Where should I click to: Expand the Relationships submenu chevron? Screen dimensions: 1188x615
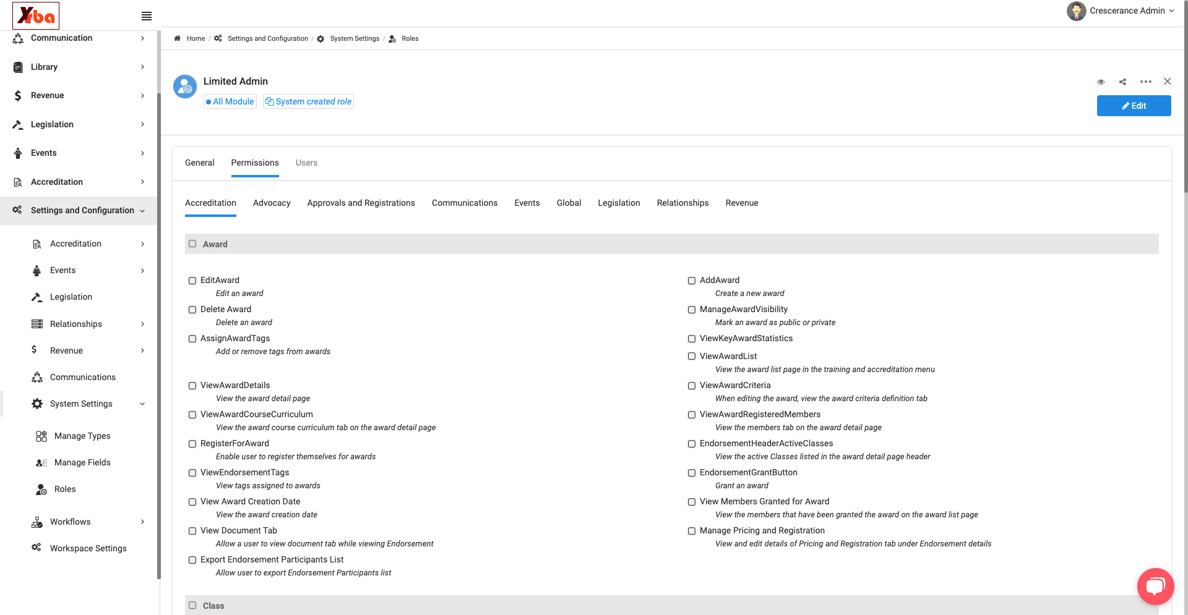(x=142, y=324)
